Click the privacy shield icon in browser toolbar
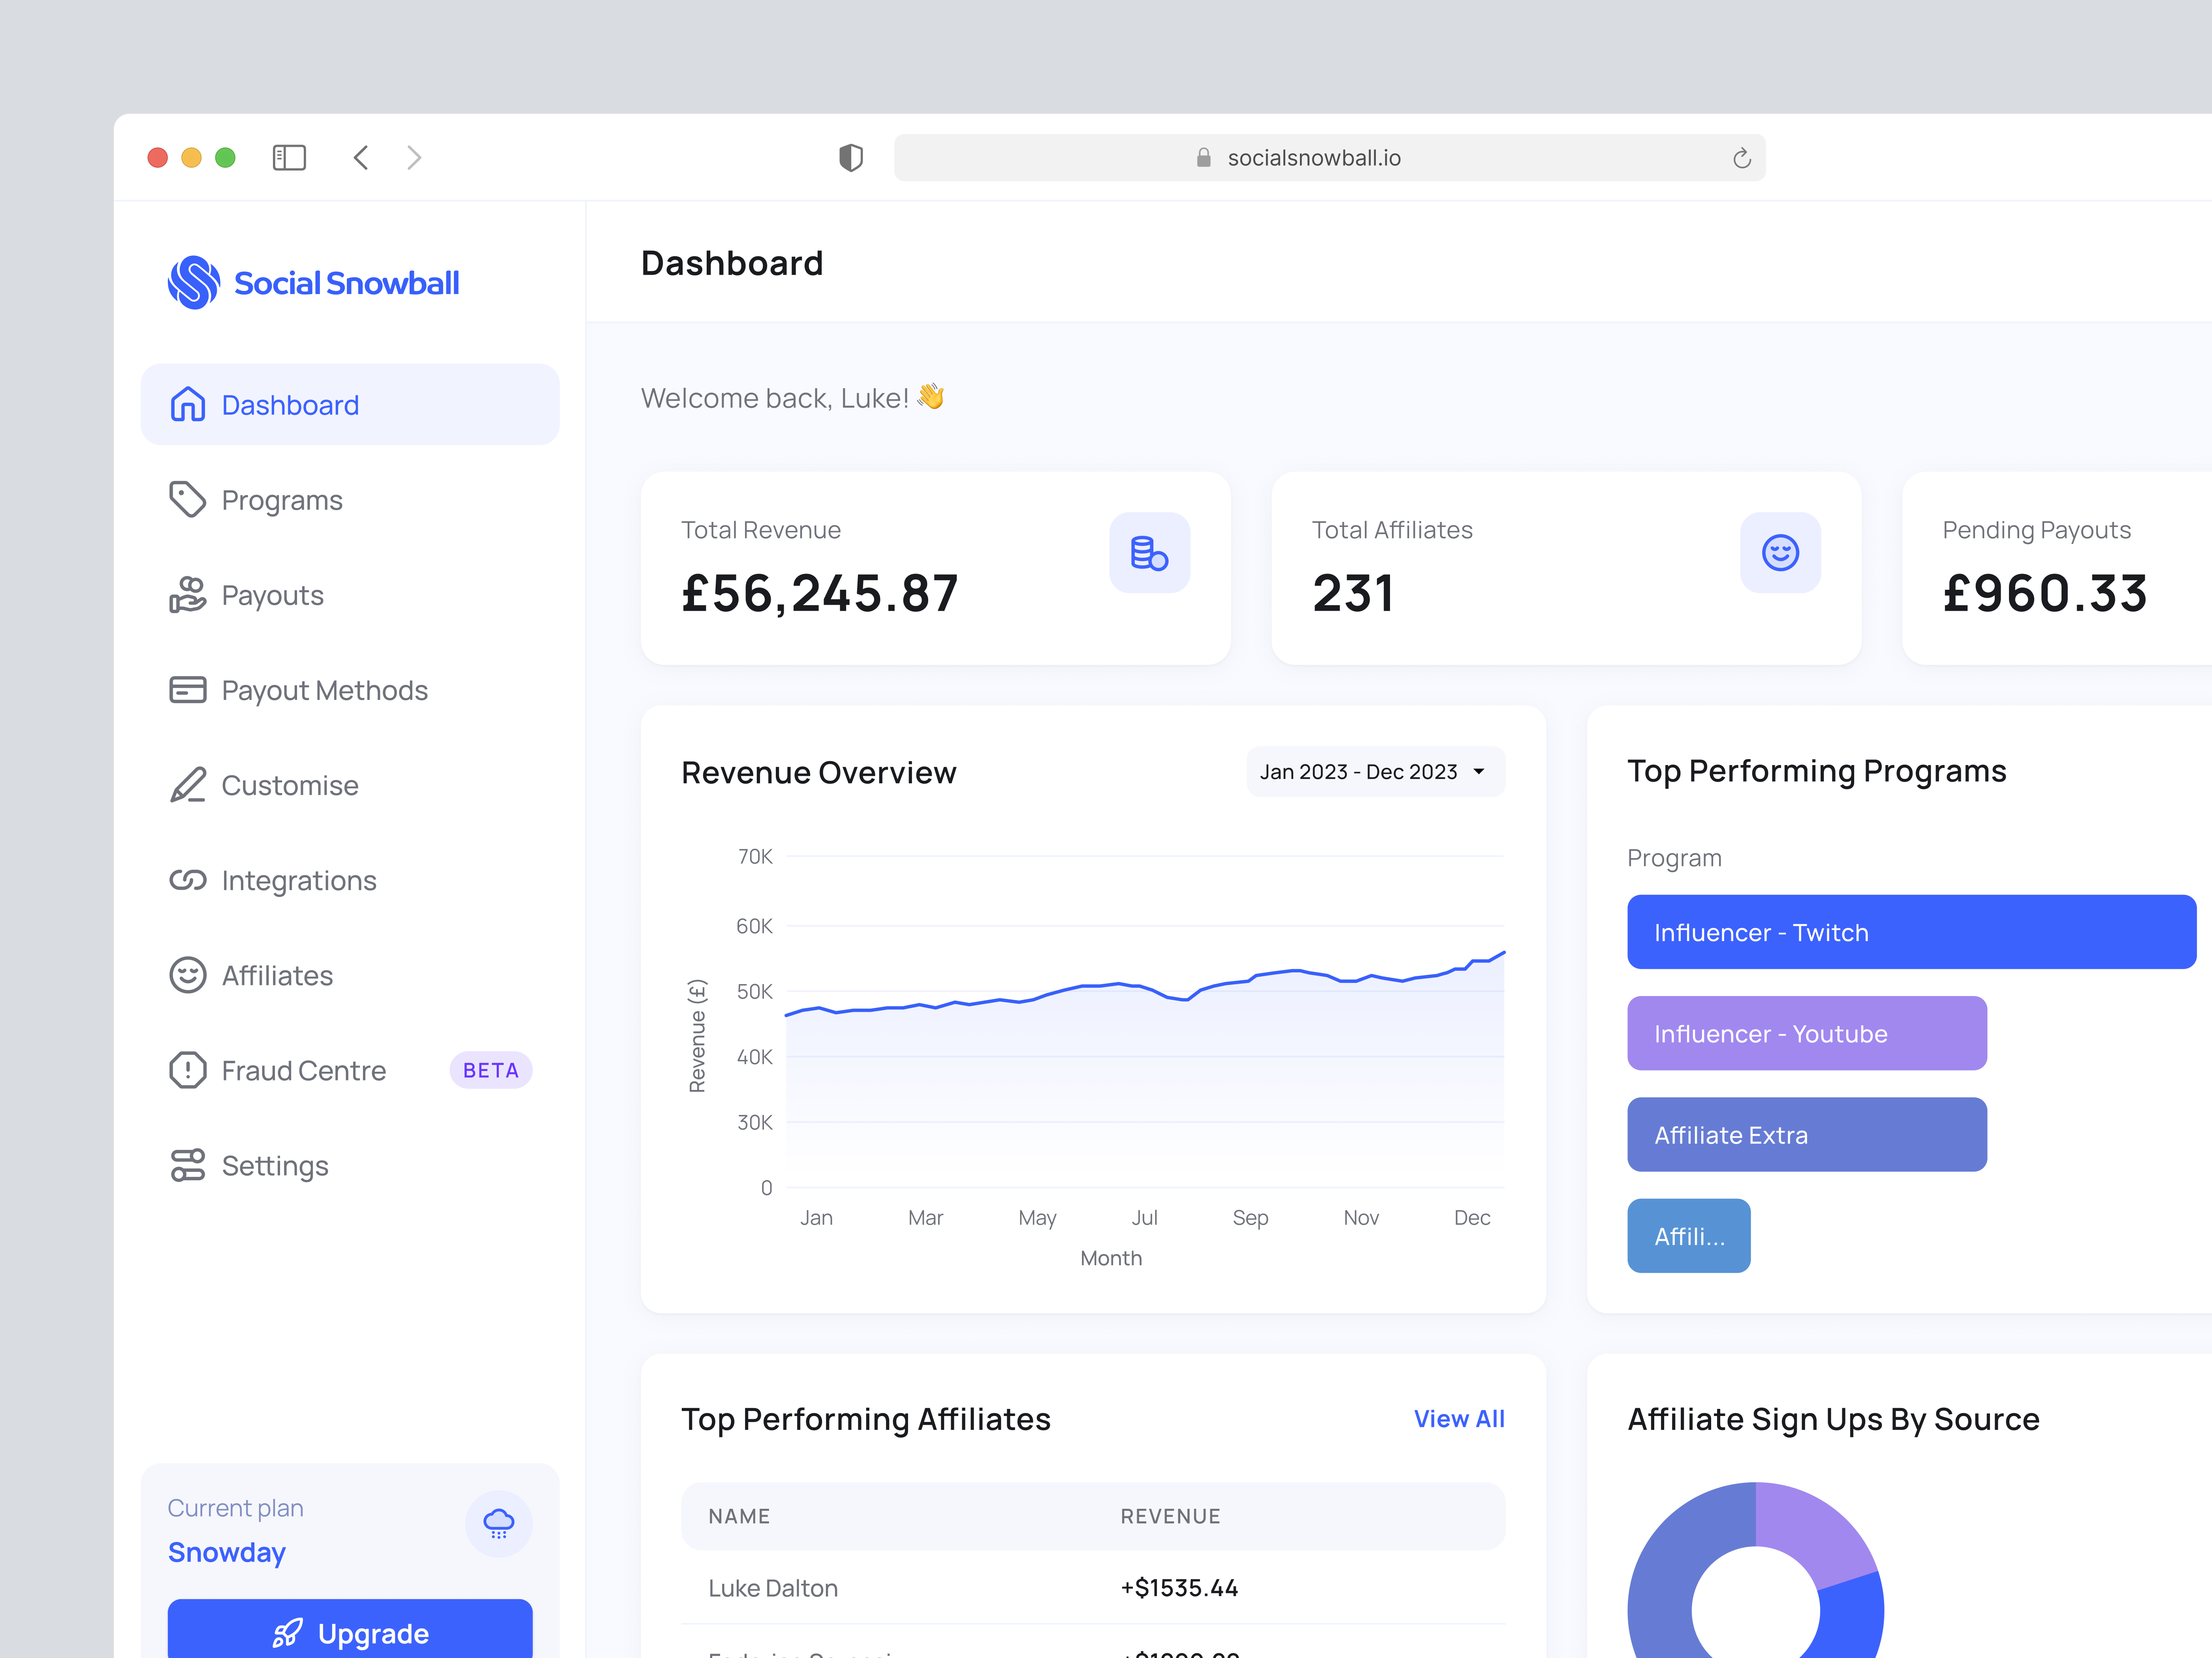 pos(850,158)
